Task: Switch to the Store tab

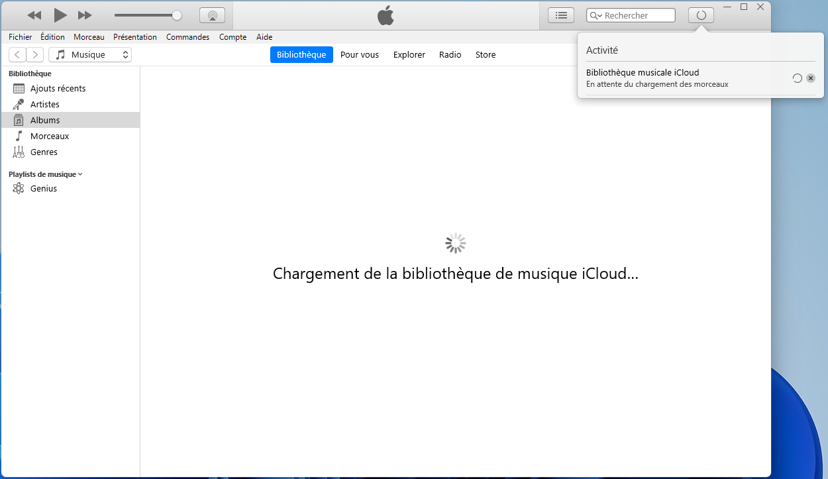Action: tap(486, 55)
